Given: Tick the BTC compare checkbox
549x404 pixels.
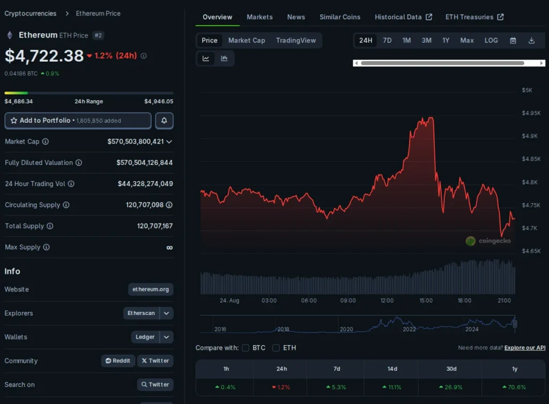Looking at the screenshot, I should [246, 348].
